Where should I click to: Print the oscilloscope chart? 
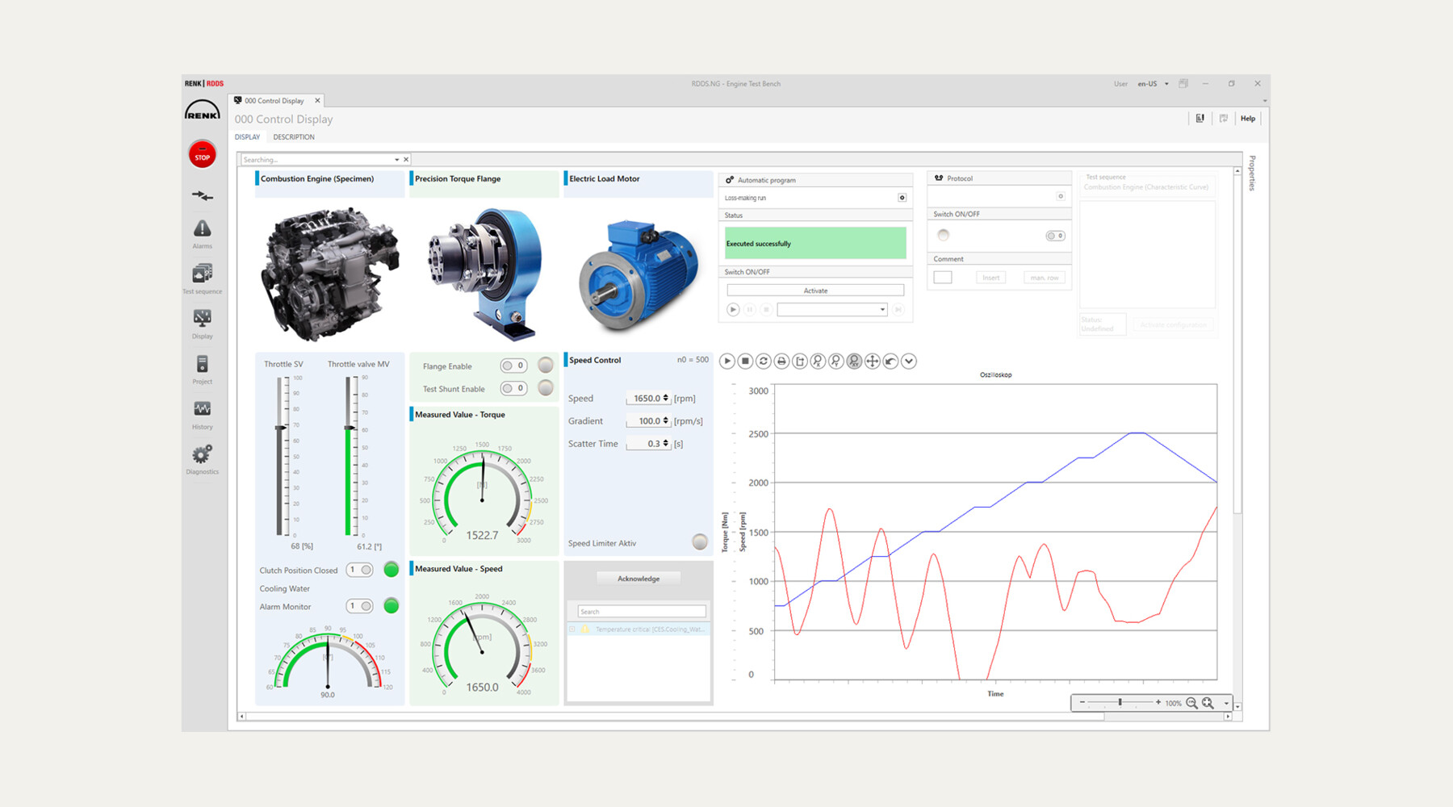781,361
